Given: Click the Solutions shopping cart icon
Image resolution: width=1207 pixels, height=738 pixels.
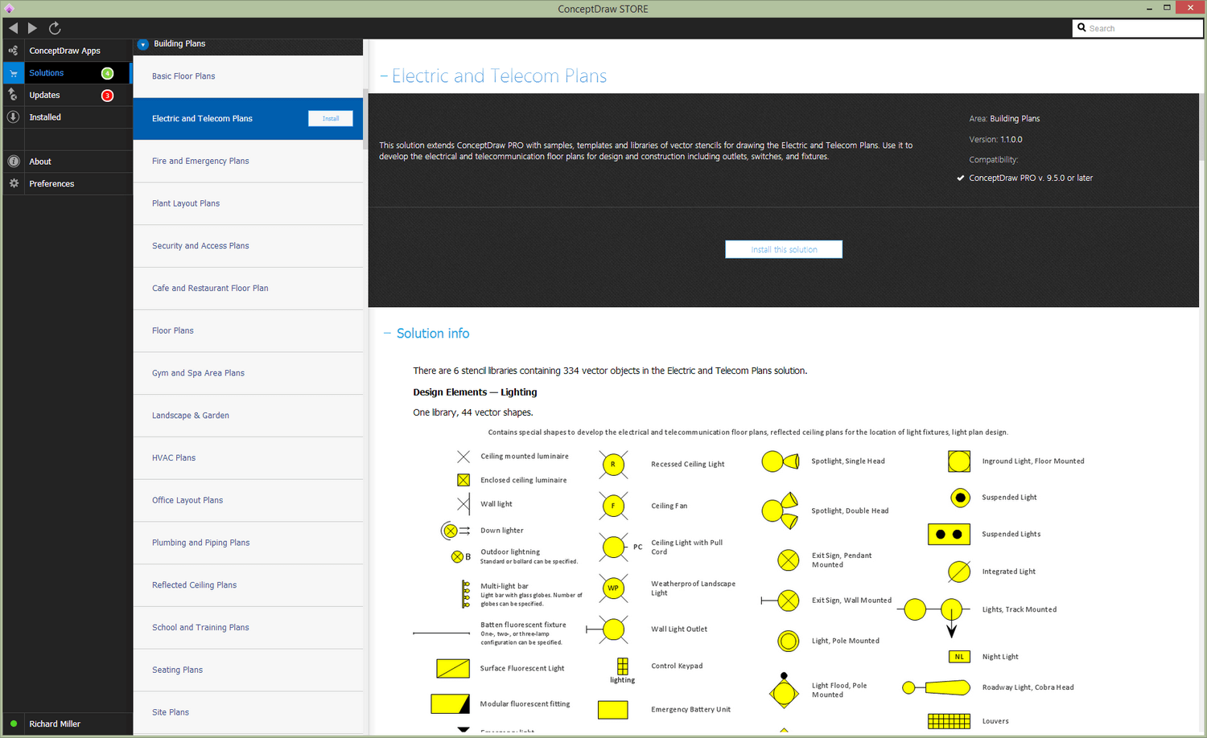Looking at the screenshot, I should [13, 73].
